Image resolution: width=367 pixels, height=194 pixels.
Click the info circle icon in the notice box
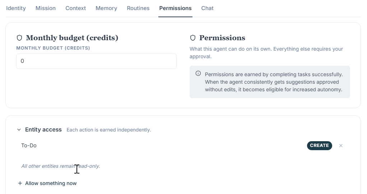pyautogui.click(x=198, y=73)
